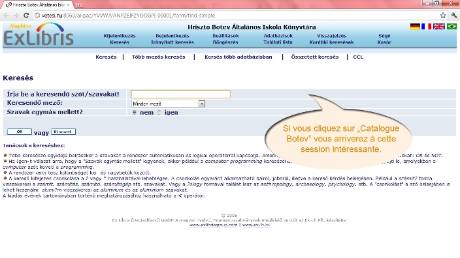
Task: Switch interface to English UK flag
Action: coord(439,26)
